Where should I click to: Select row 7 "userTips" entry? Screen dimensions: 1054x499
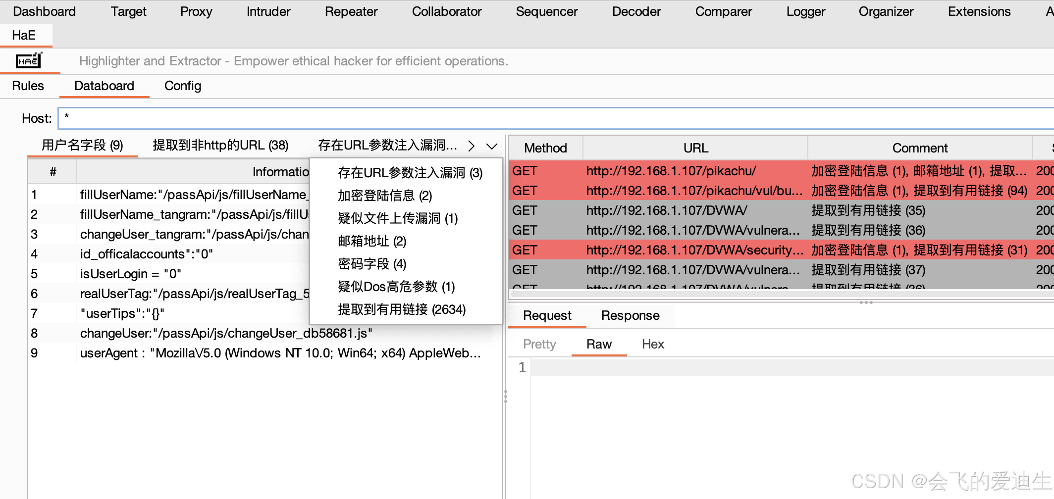click(x=168, y=313)
